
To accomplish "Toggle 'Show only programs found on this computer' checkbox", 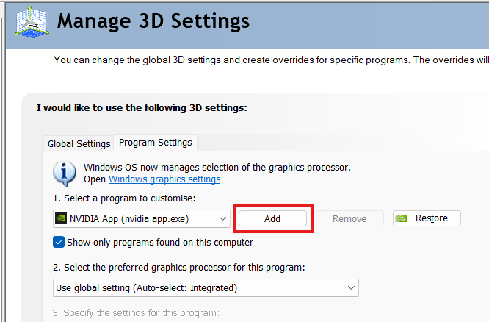I will (59, 242).
